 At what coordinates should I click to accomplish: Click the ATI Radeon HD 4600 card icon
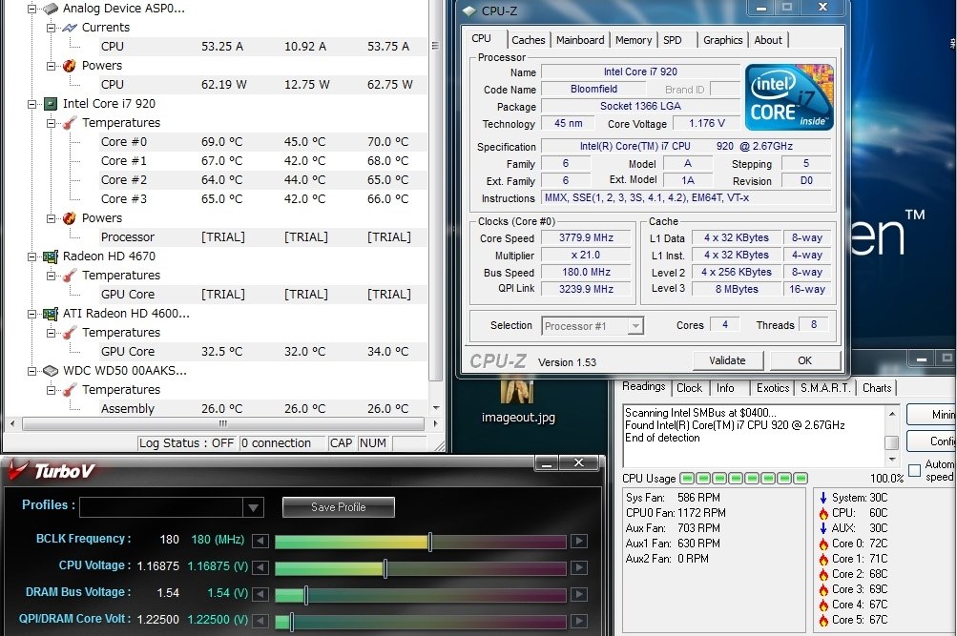(51, 314)
